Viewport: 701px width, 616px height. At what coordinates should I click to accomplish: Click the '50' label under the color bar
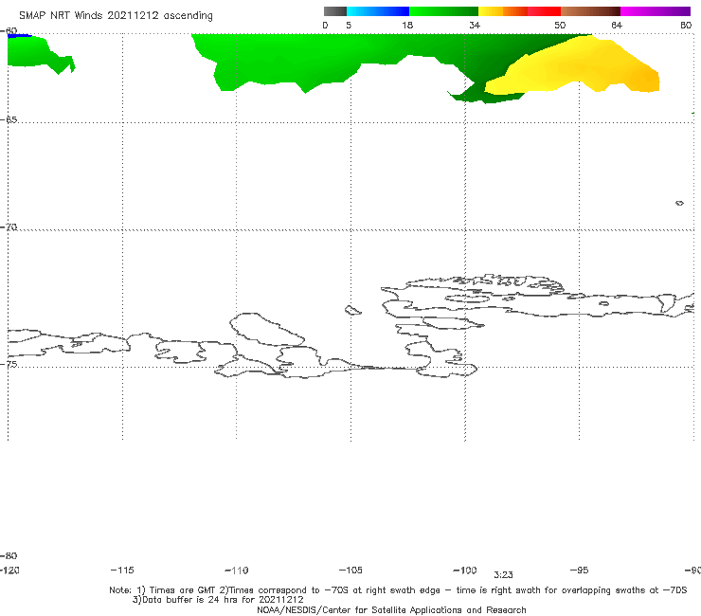point(560,25)
